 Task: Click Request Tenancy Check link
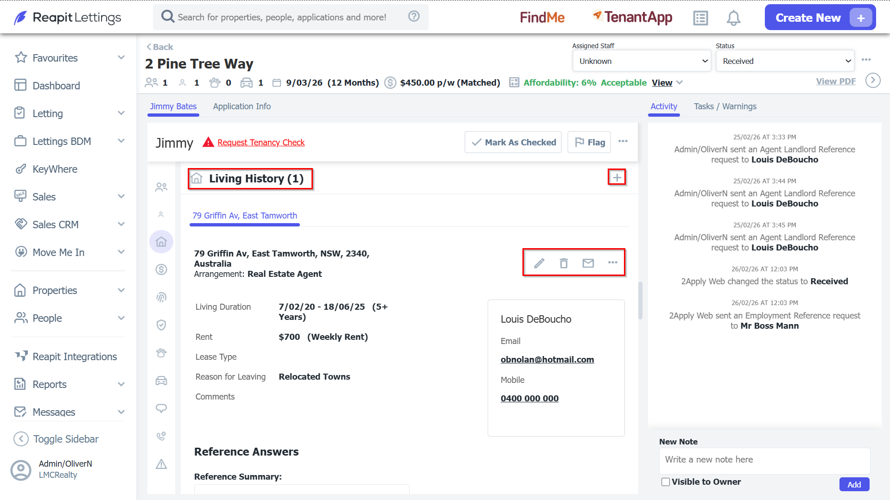tap(261, 142)
